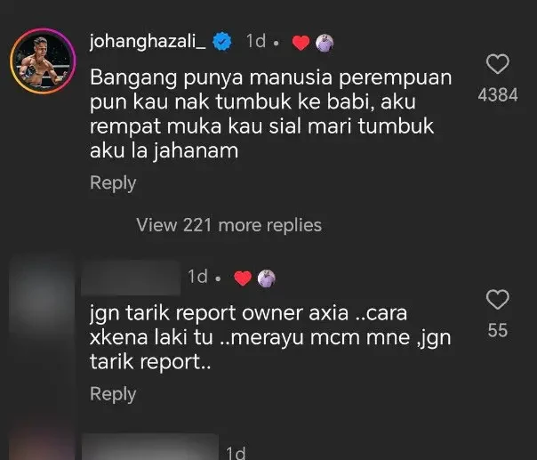
Task: Click the blue verified badge
Action: pyautogui.click(x=222, y=42)
